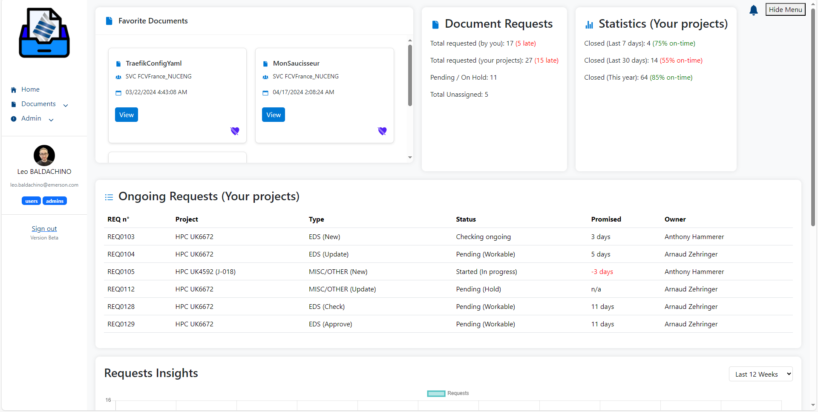Click the calendar icon on TraefikConfigYaml card
This screenshot has width=818, height=412.
(118, 92)
